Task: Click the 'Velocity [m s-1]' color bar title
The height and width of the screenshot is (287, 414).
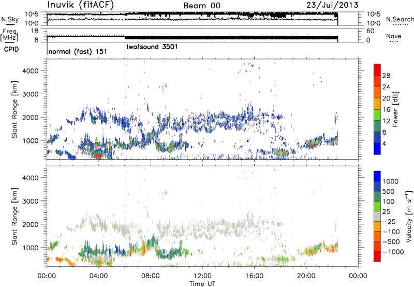Action: coord(409,216)
